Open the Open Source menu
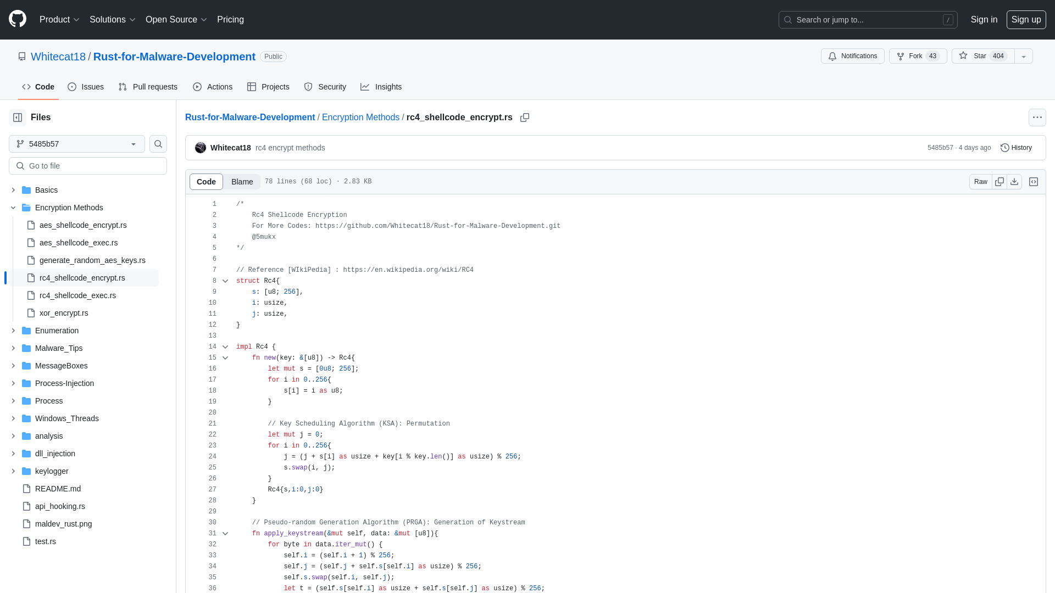1055x593 pixels. click(x=176, y=20)
